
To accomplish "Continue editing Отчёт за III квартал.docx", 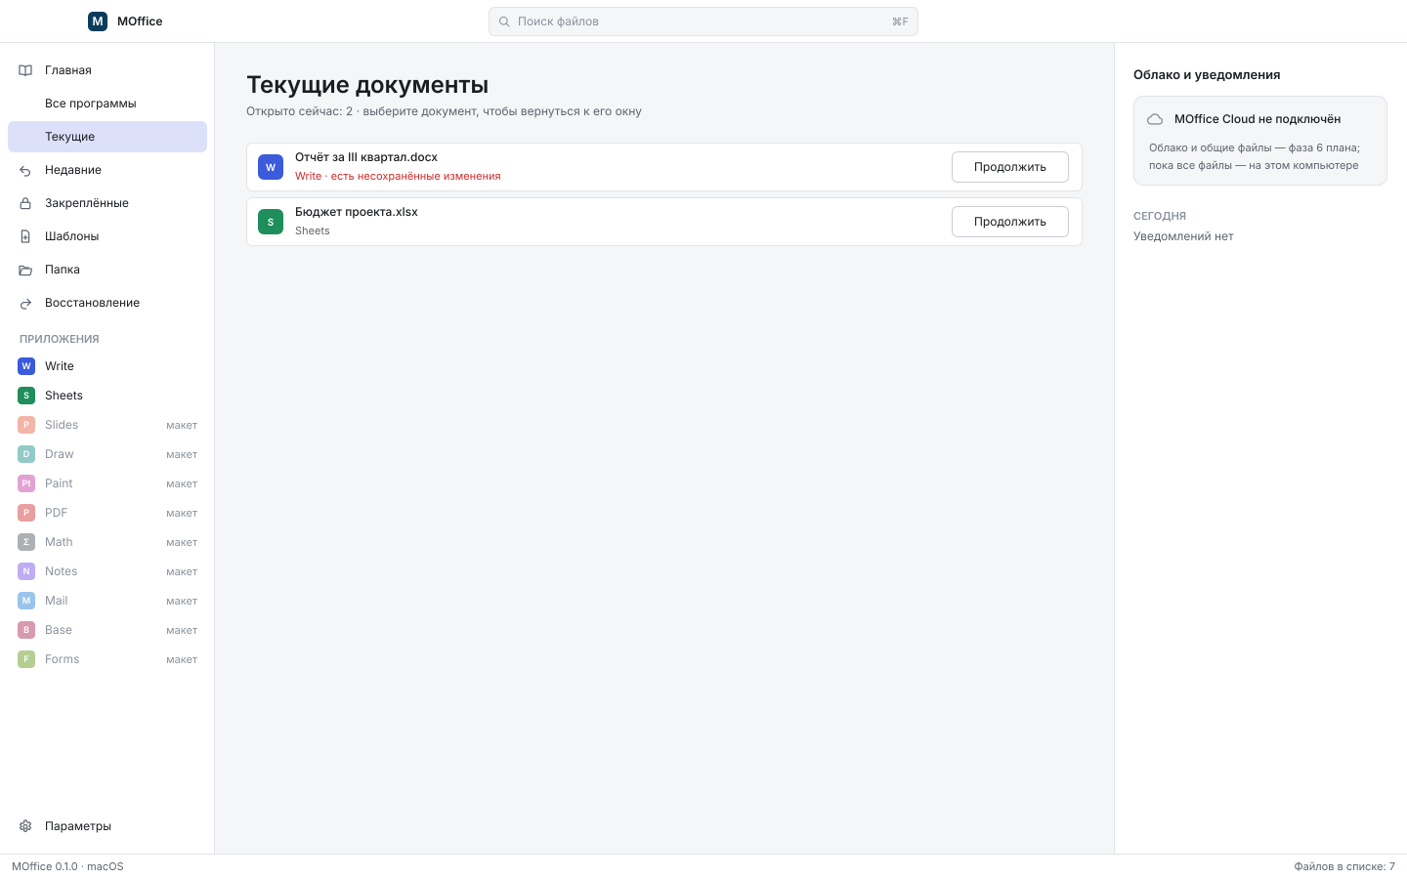I will point(1010,167).
